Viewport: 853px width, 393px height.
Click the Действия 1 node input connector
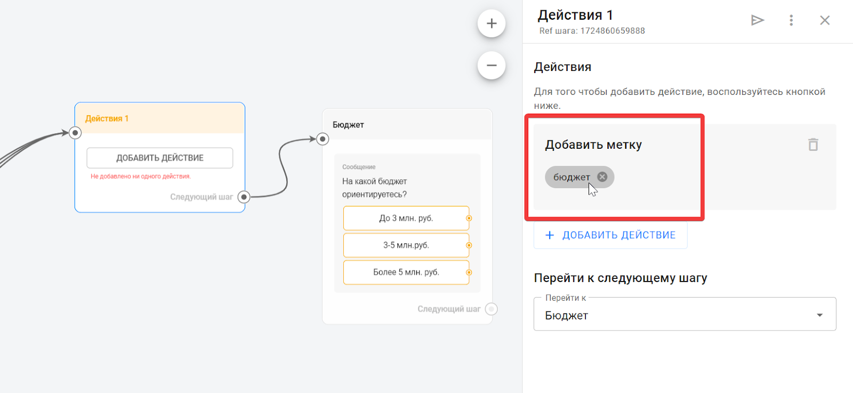pyautogui.click(x=75, y=133)
